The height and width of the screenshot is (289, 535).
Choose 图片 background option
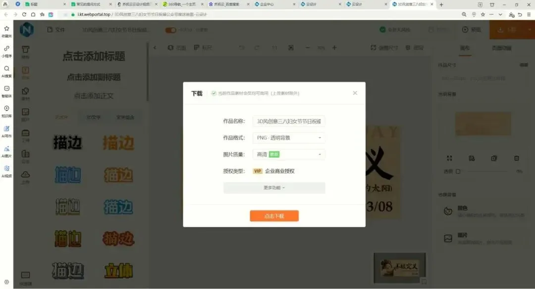tap(484, 238)
